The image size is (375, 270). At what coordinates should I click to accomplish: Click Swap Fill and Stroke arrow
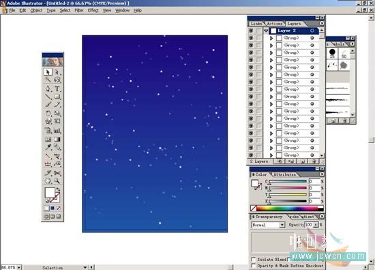click(x=58, y=190)
